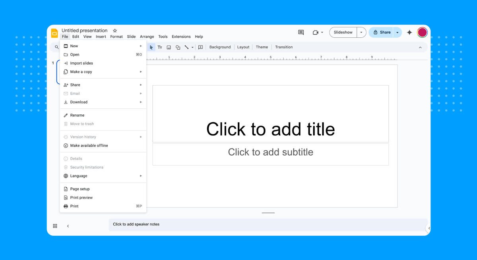Image resolution: width=477 pixels, height=260 pixels.
Task: Open the Gemini sparkle icon
Action: click(x=409, y=33)
